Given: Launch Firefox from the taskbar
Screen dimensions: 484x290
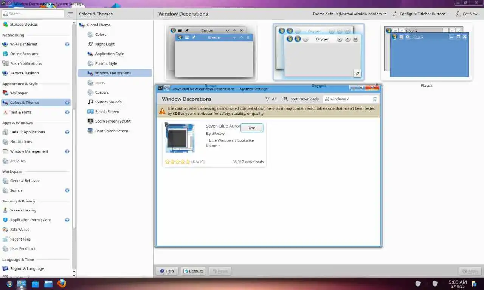Looking at the screenshot, I should 62,284.
